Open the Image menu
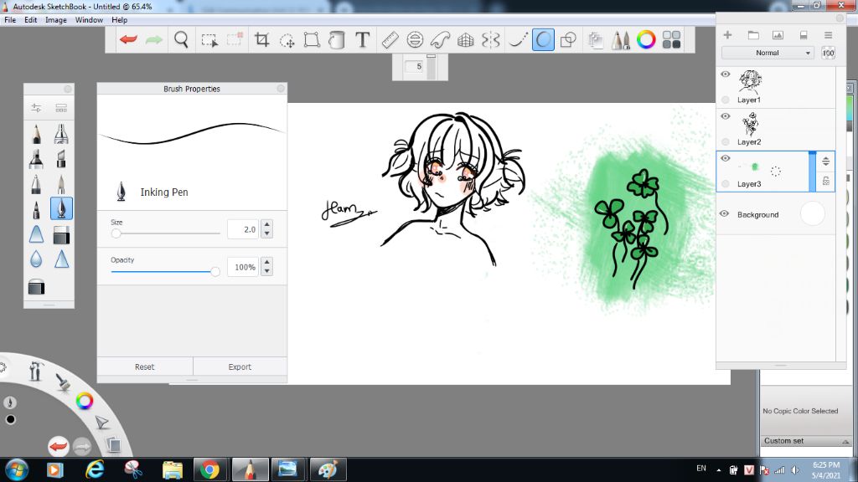Image resolution: width=858 pixels, height=482 pixels. coord(56,20)
